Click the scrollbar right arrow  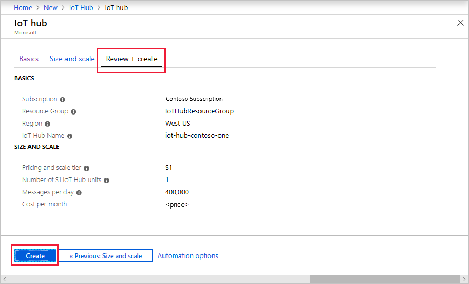464,279
